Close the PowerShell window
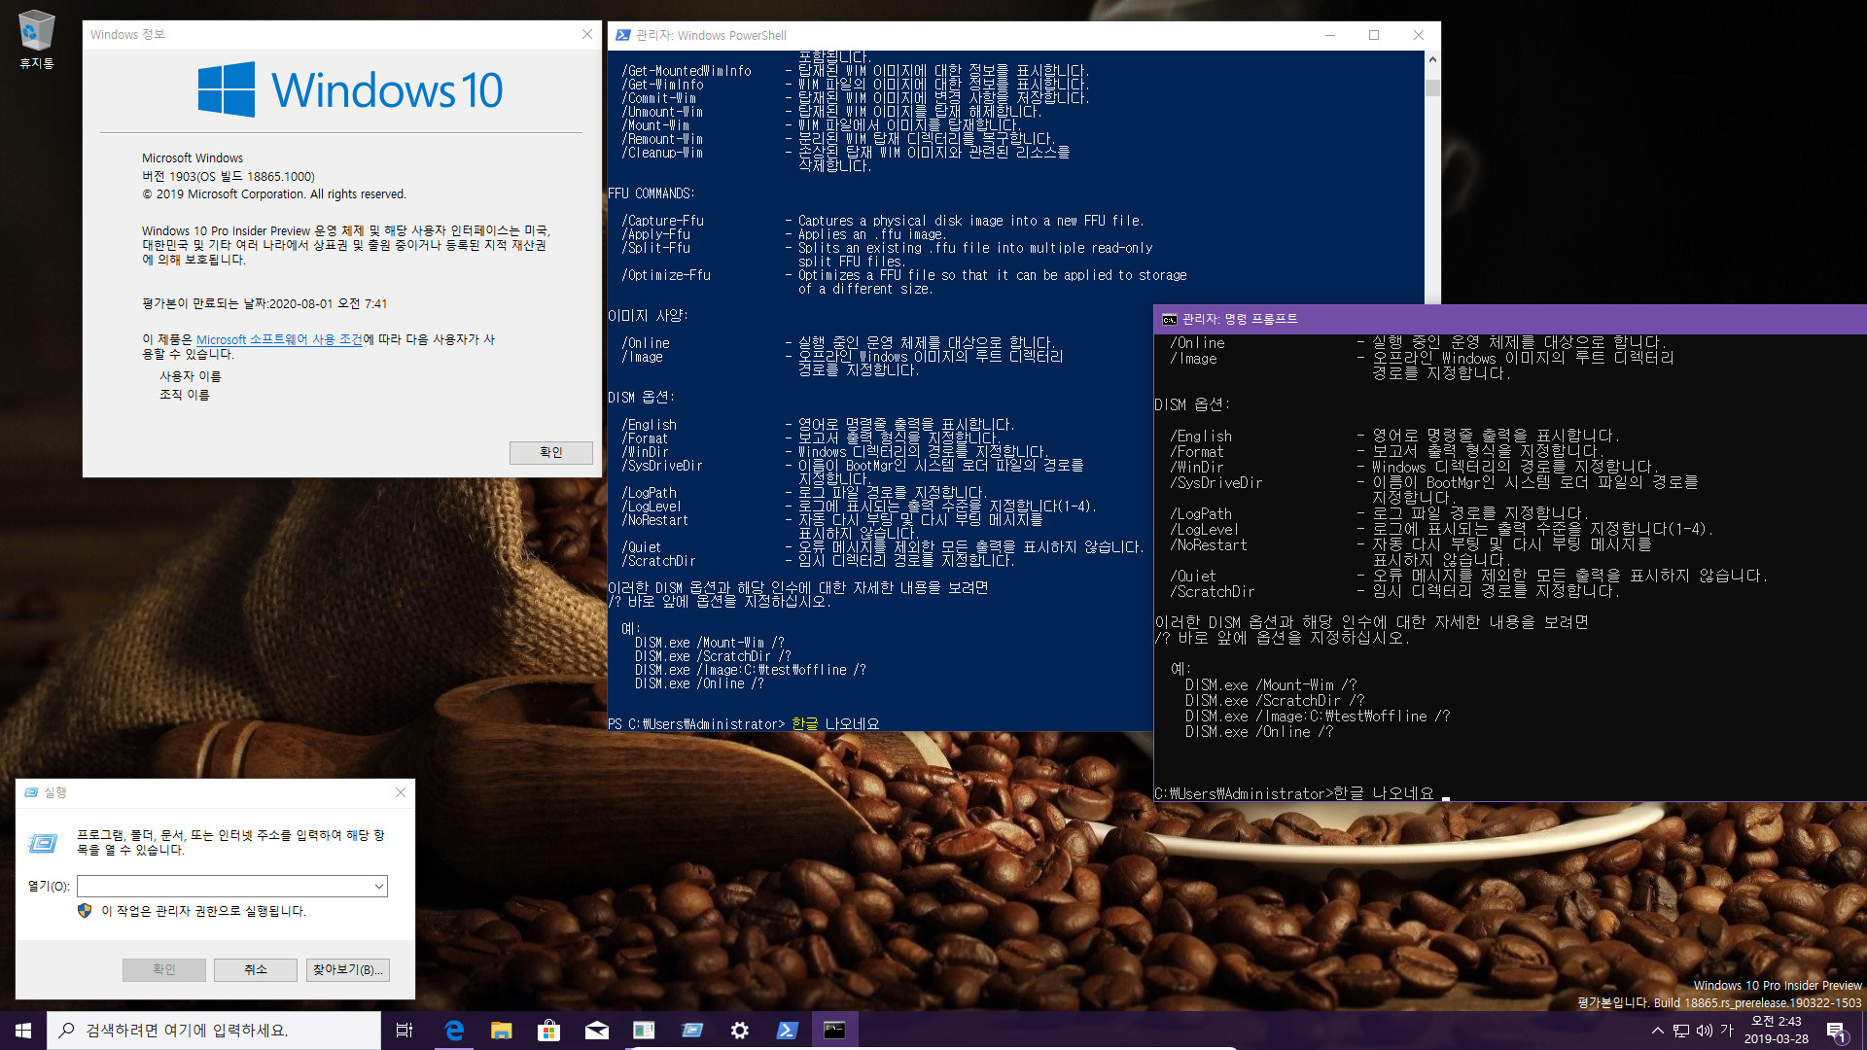Screen dimensions: 1867x1050 (x=1419, y=35)
